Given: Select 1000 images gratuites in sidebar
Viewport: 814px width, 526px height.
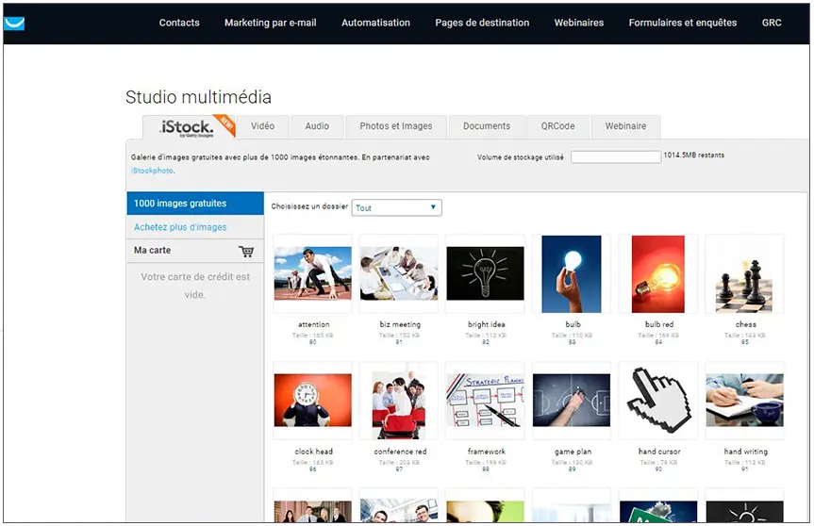Looking at the screenshot, I should 195,204.
